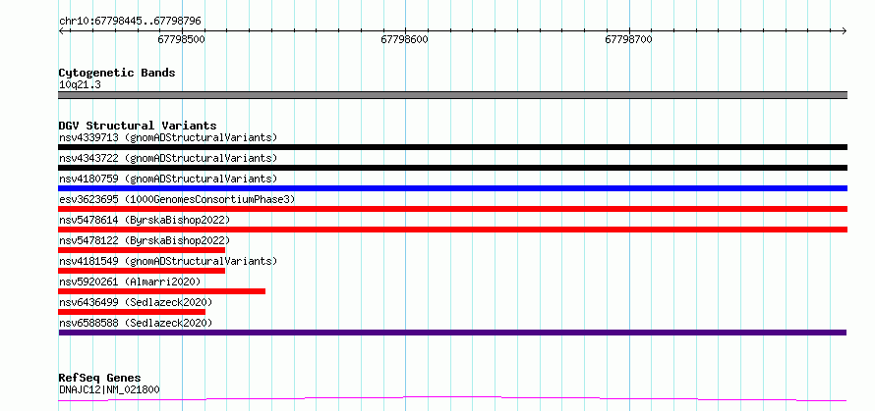Select the purple nsv6588588 variant bar
Image resolution: width=875 pixels, height=411 pixels.
[x=452, y=333]
